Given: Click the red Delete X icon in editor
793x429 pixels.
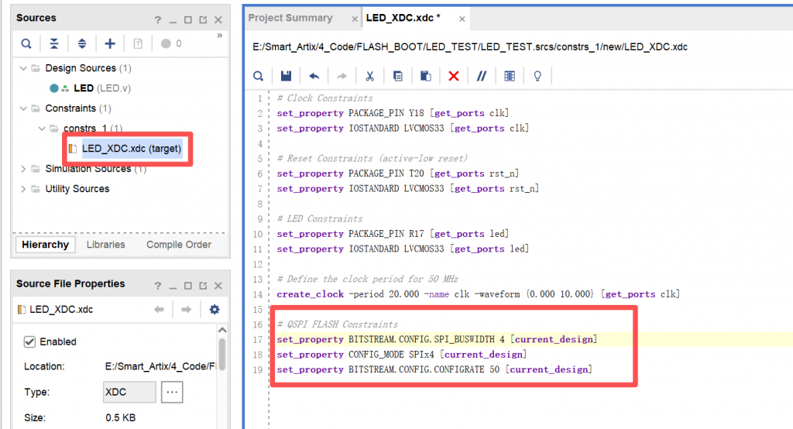Looking at the screenshot, I should 454,76.
